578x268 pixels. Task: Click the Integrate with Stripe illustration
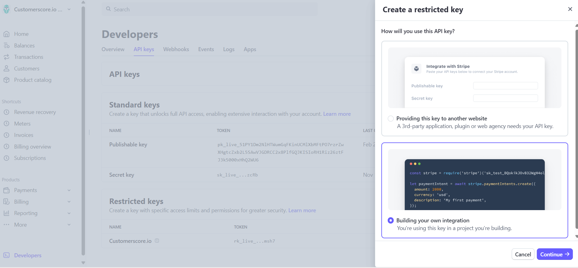tap(475, 78)
